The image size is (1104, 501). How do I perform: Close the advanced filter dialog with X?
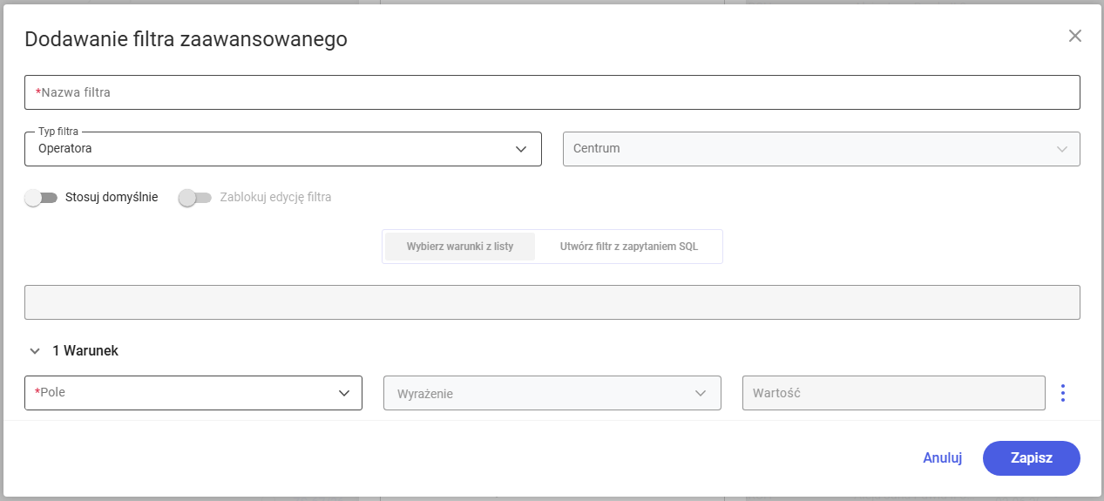(x=1075, y=36)
